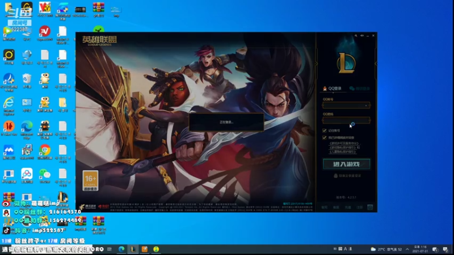
Task: Click the 进入游戏 enter game button
Action: tap(346, 164)
